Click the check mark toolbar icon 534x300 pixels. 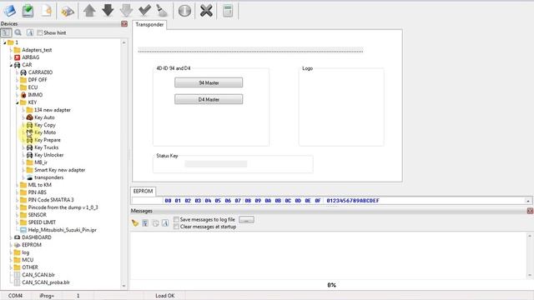pos(144,11)
